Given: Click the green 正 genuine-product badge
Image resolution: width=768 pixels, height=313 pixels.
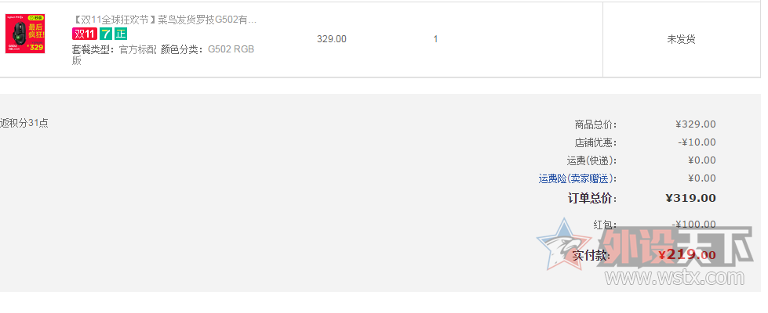Looking at the screenshot, I should 121,34.
